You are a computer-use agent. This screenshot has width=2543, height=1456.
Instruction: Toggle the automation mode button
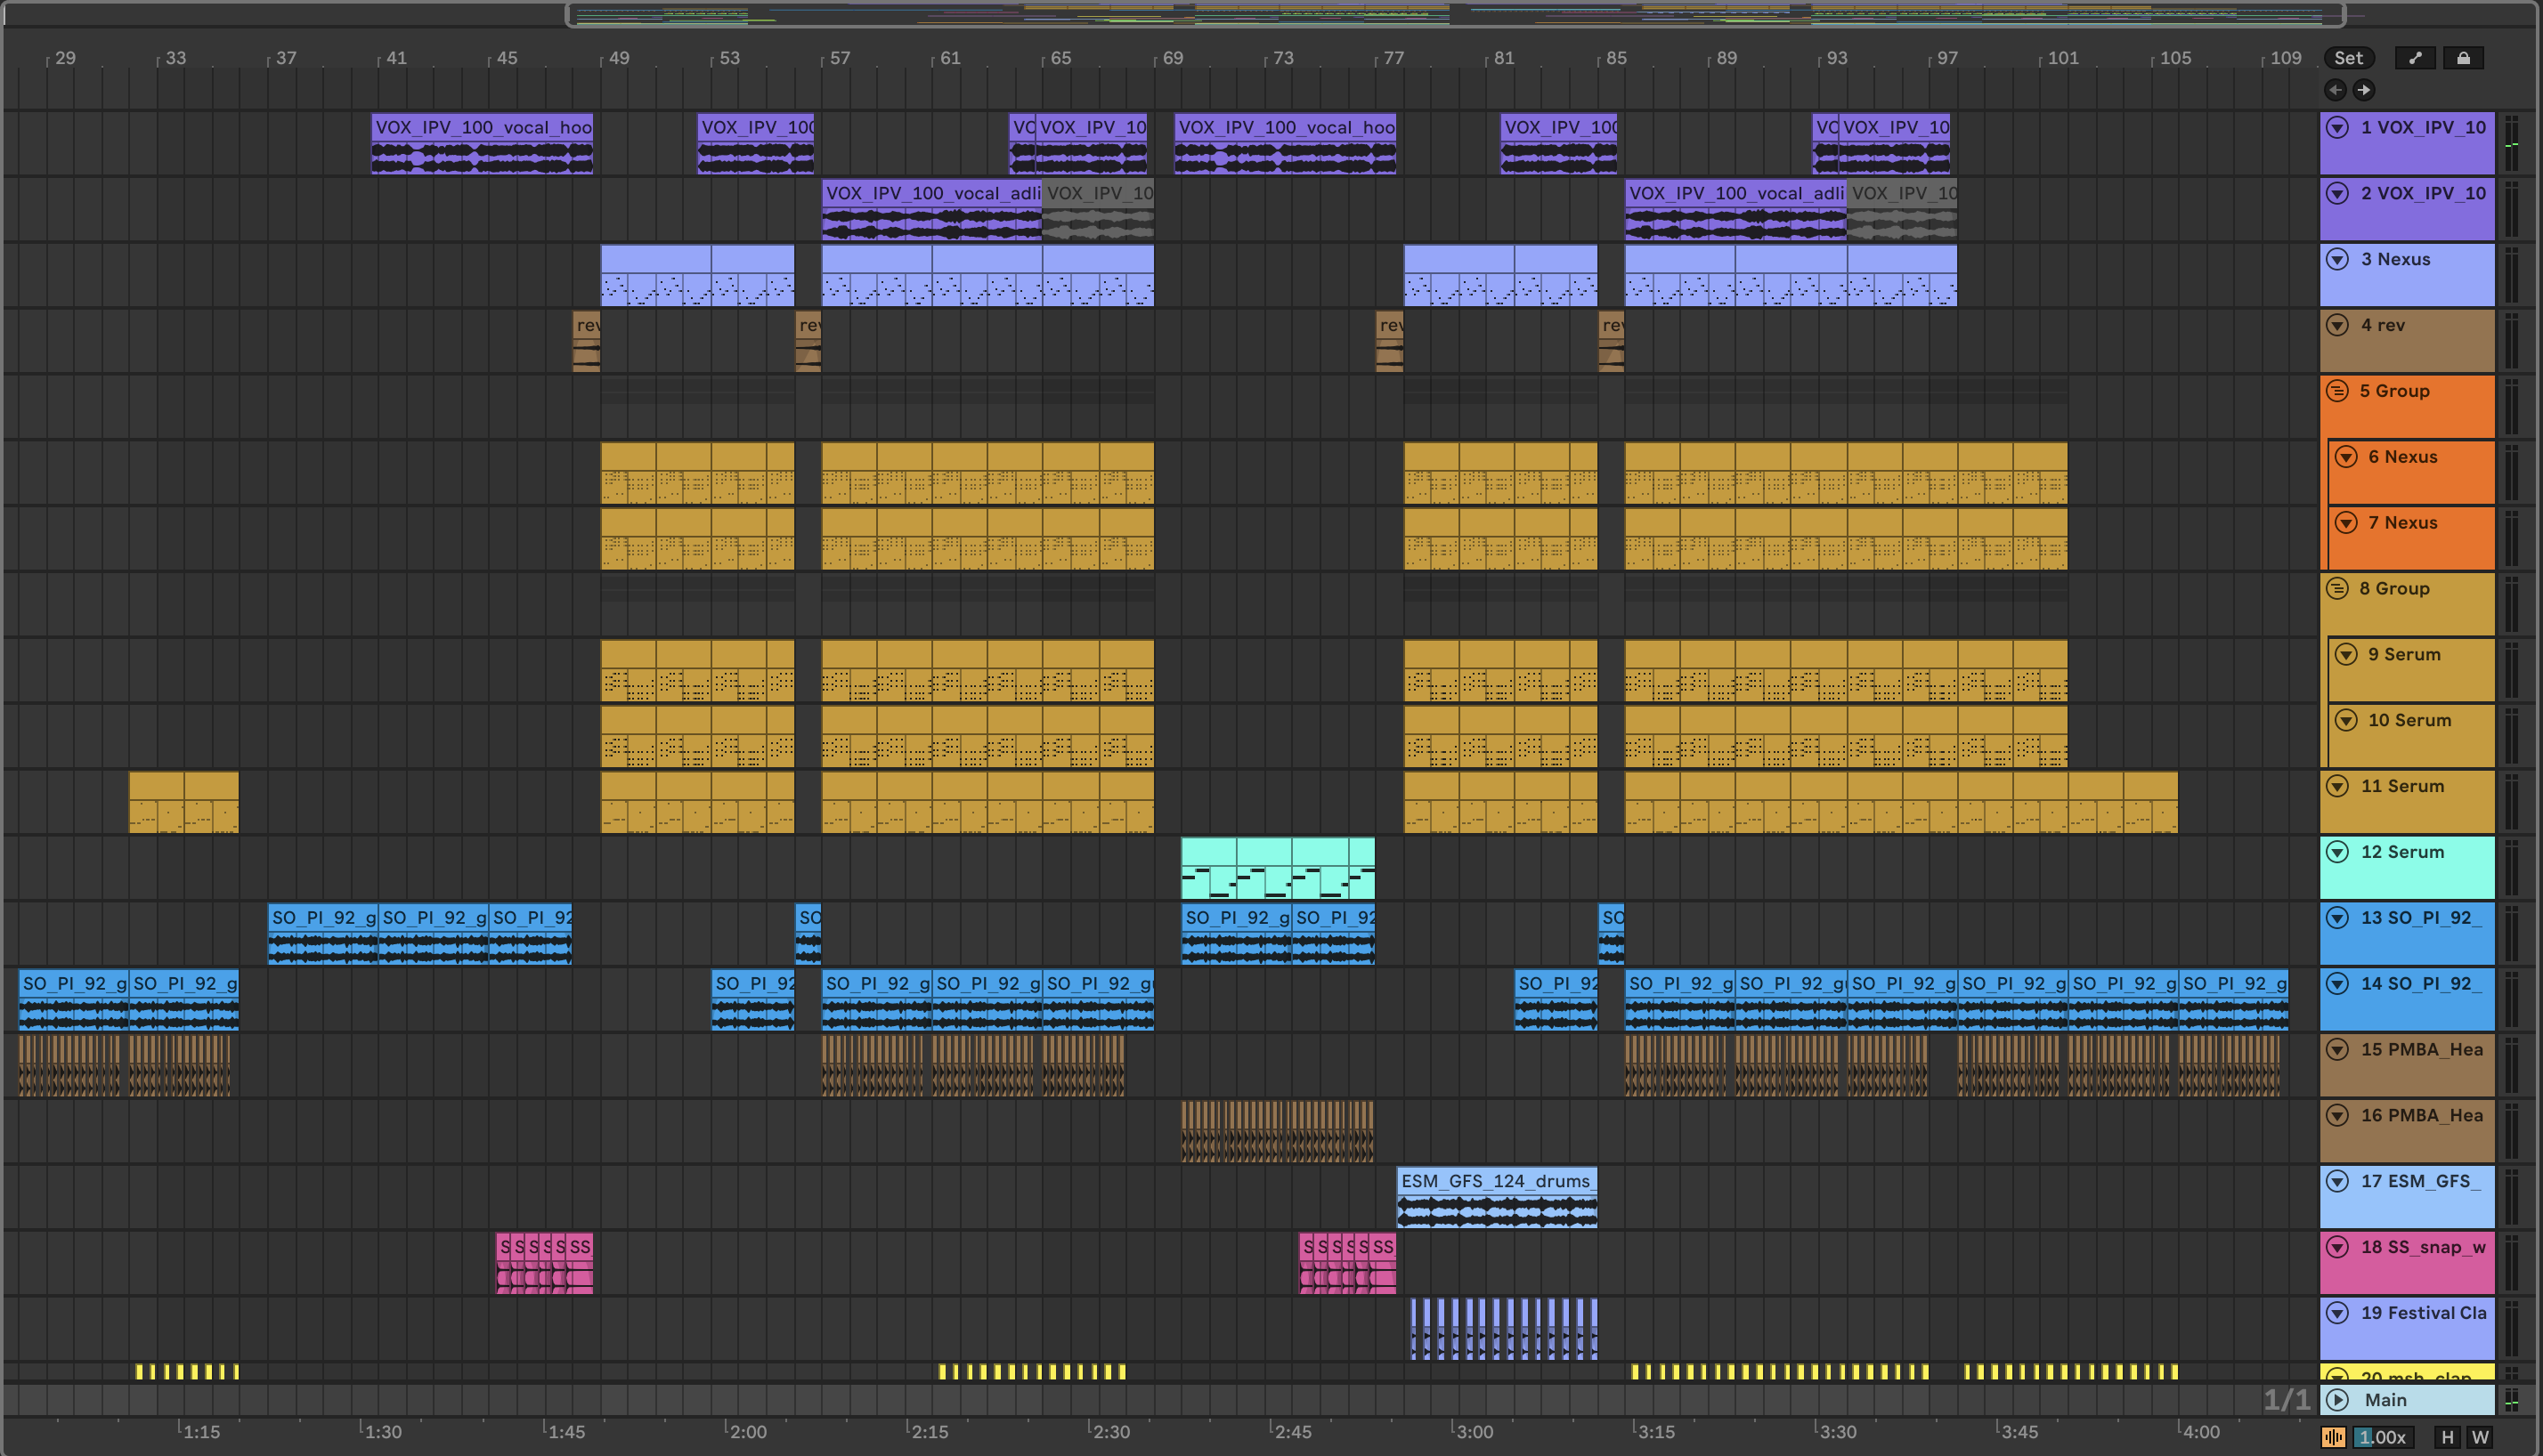pos(2415,58)
